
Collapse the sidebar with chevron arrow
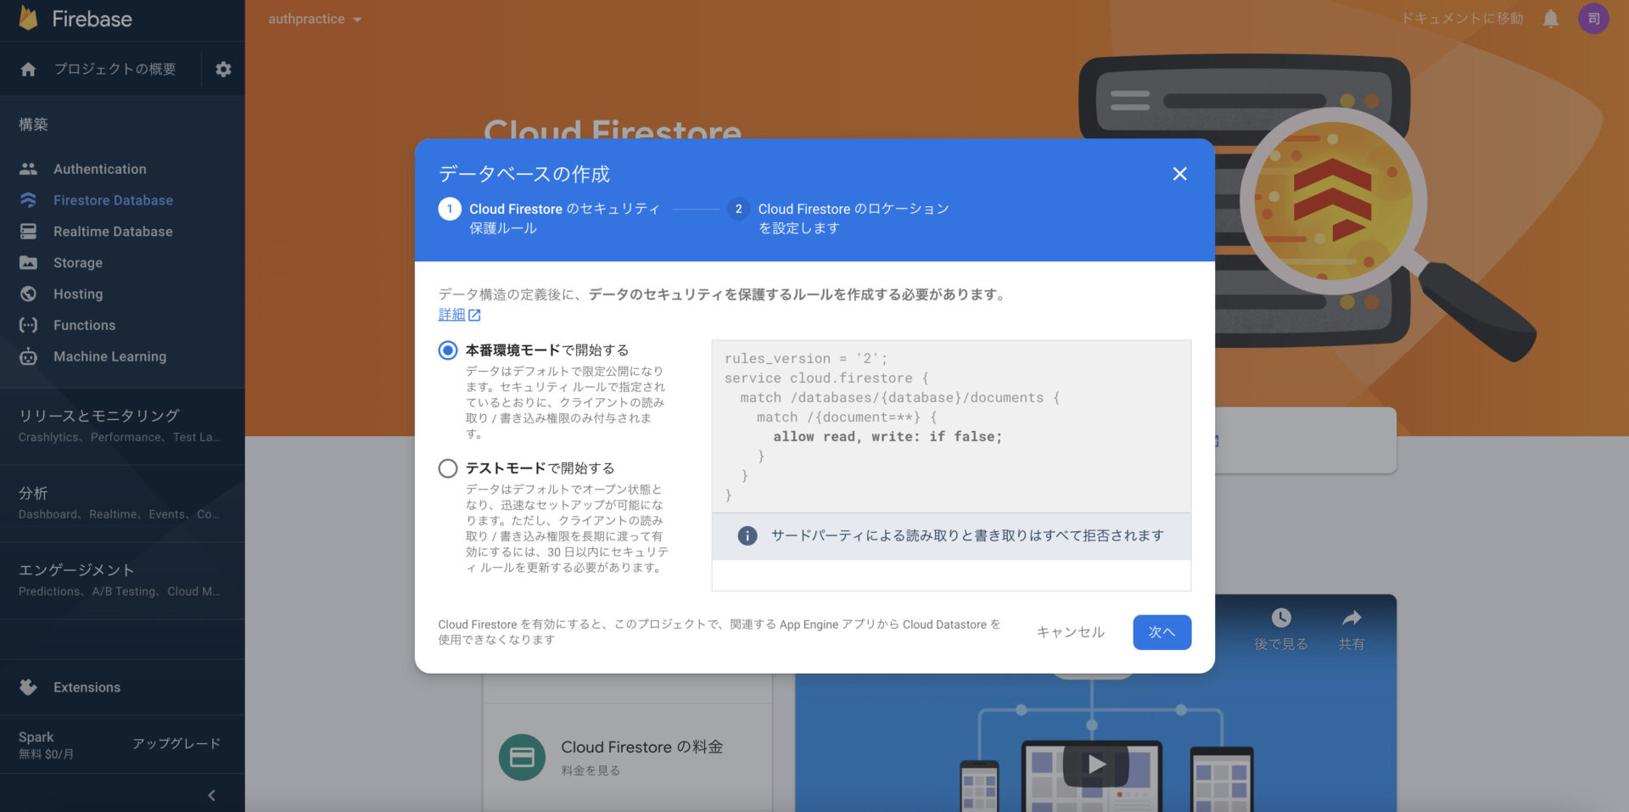211,795
